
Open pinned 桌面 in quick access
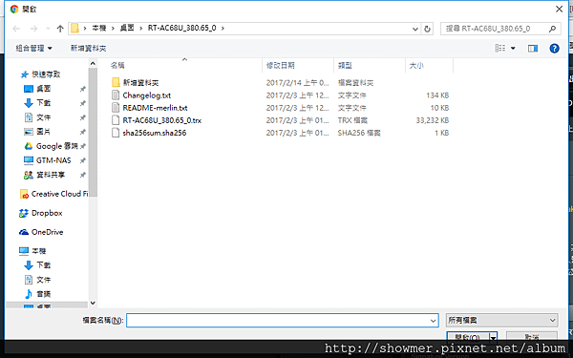44,89
